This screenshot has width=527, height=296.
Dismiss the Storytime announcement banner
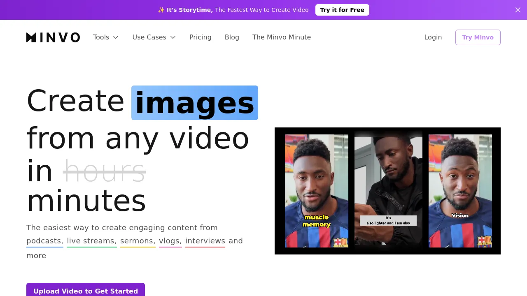[518, 10]
